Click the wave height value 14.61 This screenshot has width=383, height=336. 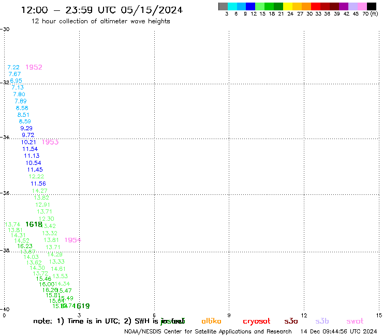(58, 269)
